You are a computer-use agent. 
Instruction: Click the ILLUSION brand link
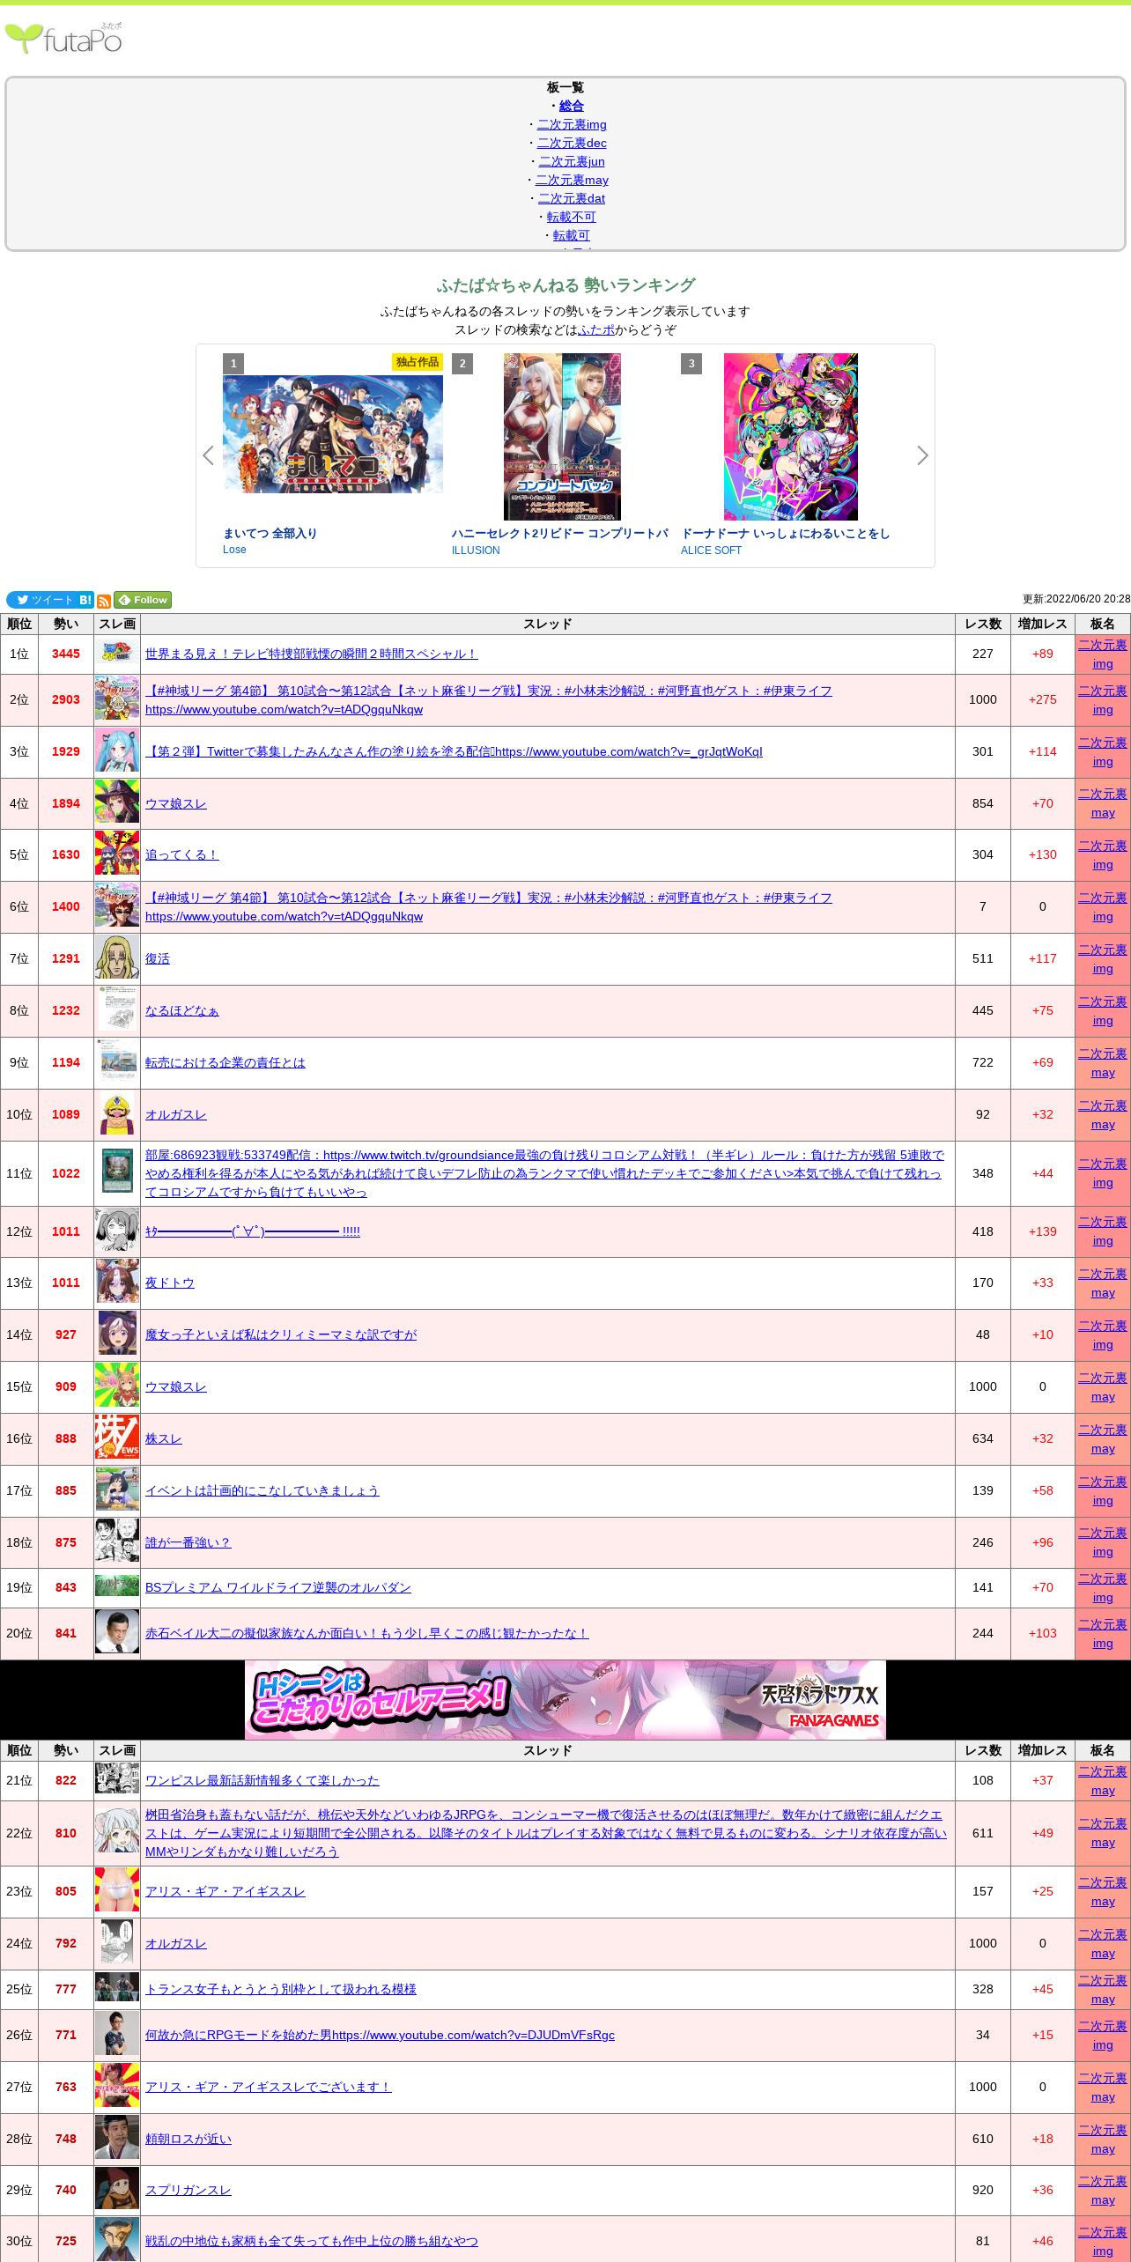pos(476,551)
